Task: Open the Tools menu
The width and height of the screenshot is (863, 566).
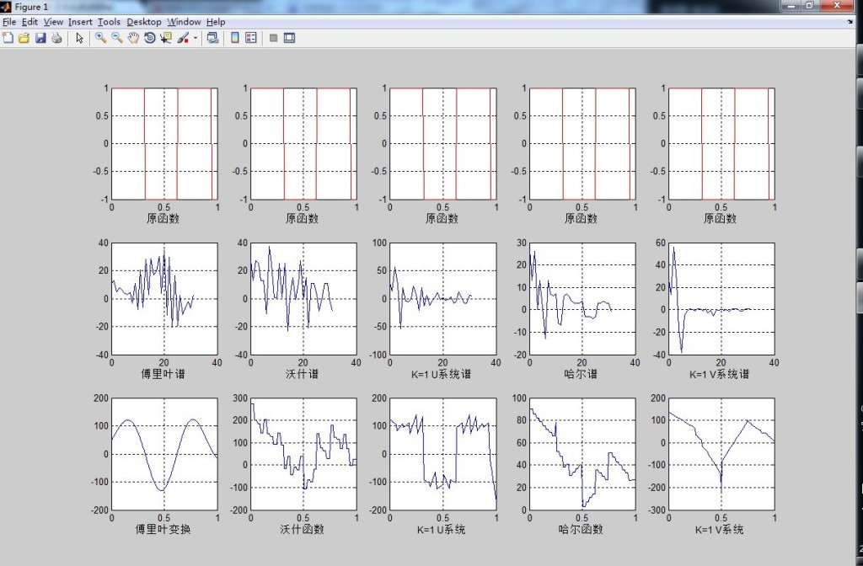Action: click(x=109, y=22)
